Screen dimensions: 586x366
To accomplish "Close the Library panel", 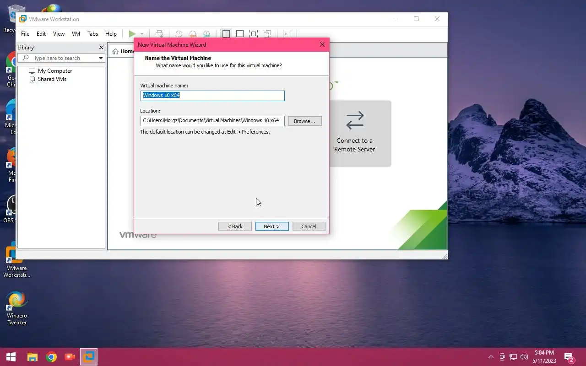I will coord(101,48).
